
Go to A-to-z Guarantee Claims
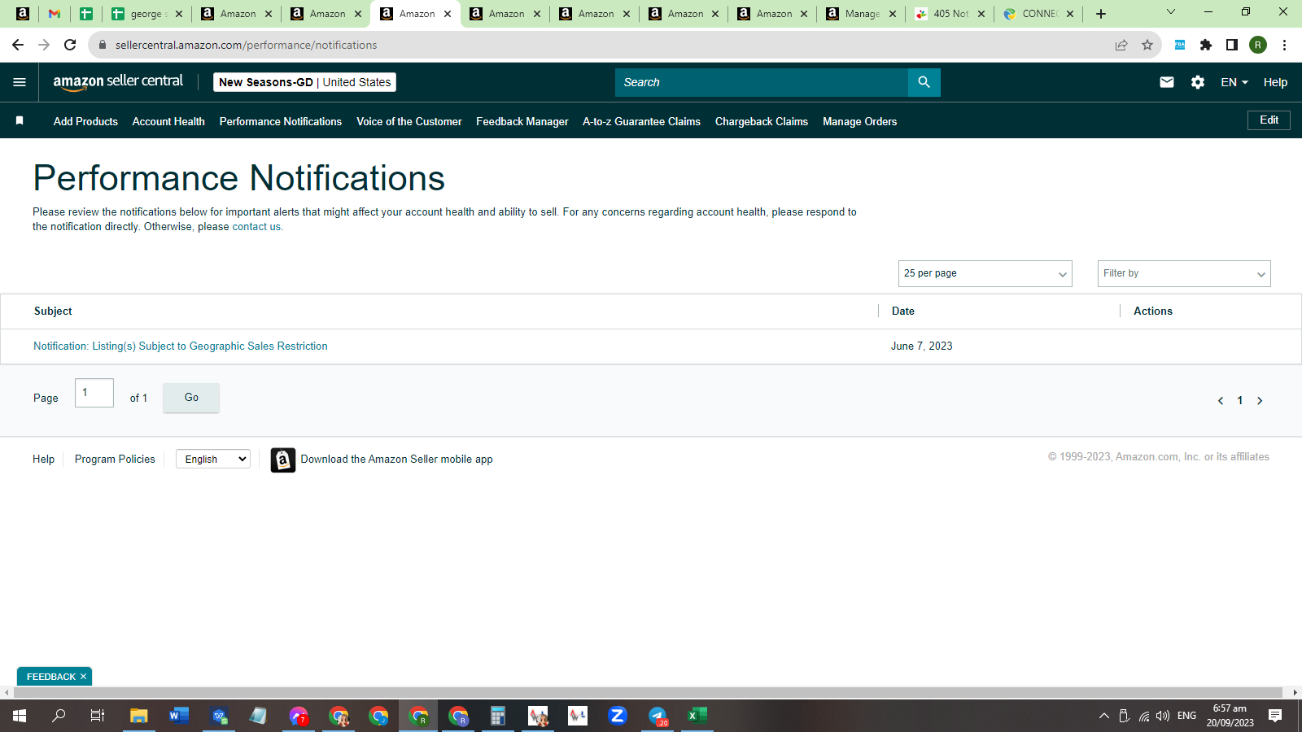[x=641, y=121]
